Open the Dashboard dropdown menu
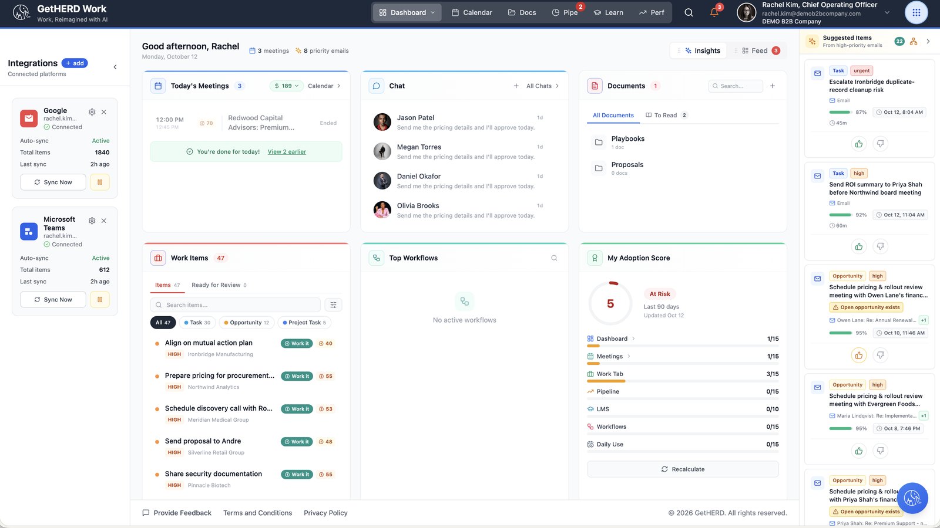940x528 pixels. click(407, 12)
